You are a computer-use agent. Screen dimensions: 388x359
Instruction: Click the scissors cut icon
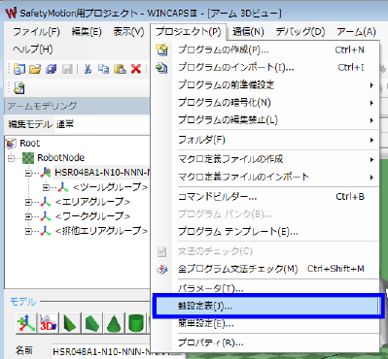(x=88, y=69)
